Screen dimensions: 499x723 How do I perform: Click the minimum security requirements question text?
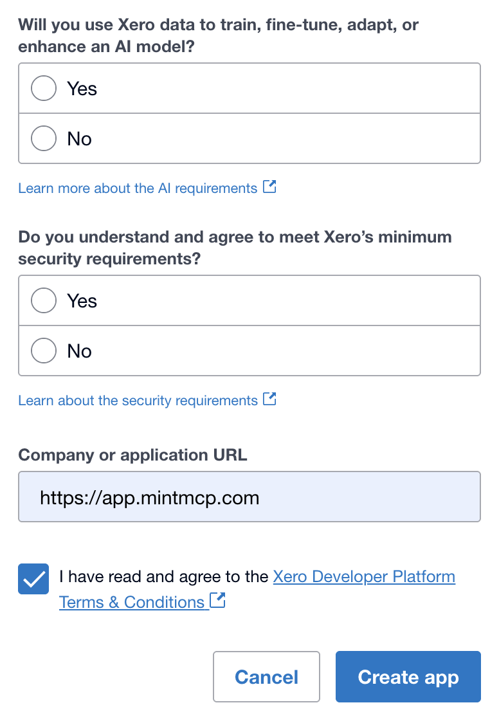235,248
